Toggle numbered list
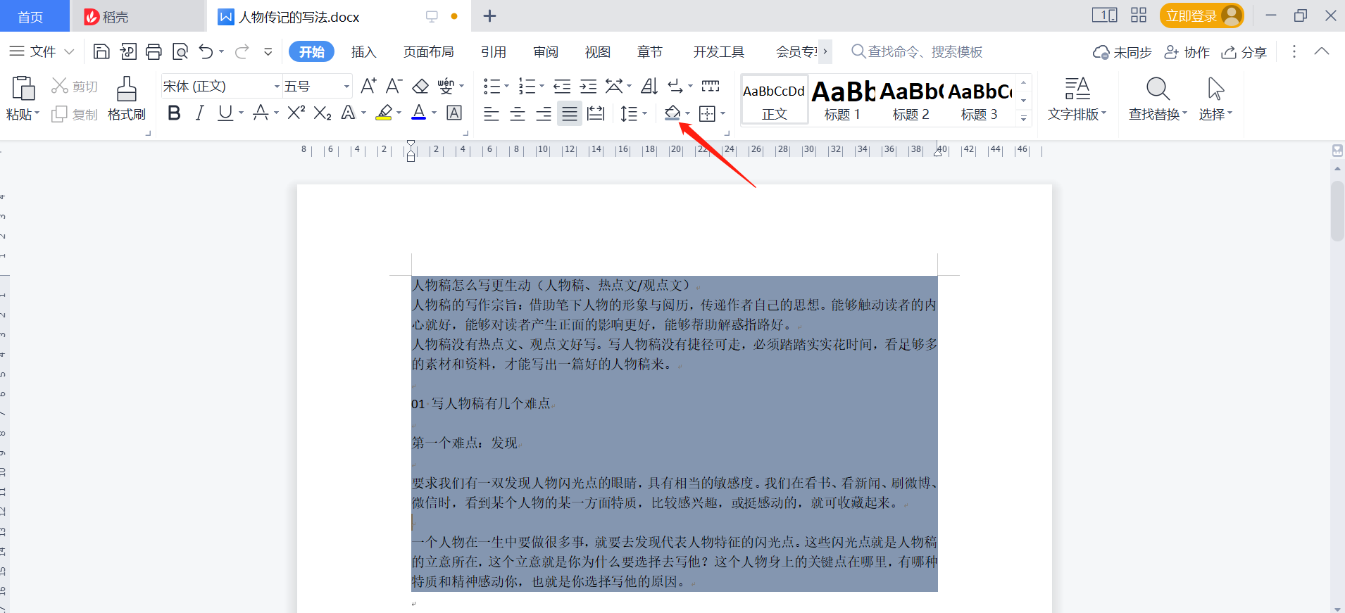This screenshot has height=613, width=1345. [x=527, y=86]
